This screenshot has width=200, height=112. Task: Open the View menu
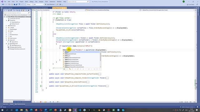tap(13, 2)
